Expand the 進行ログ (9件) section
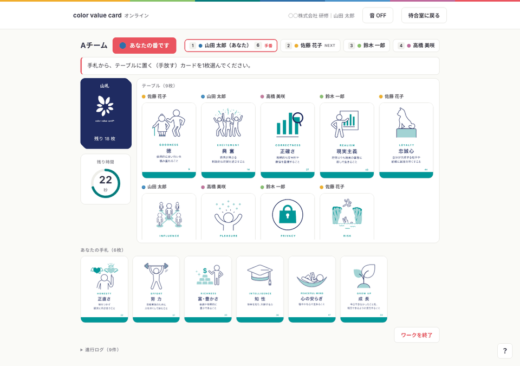This screenshot has height=366, width=520. 100,350
